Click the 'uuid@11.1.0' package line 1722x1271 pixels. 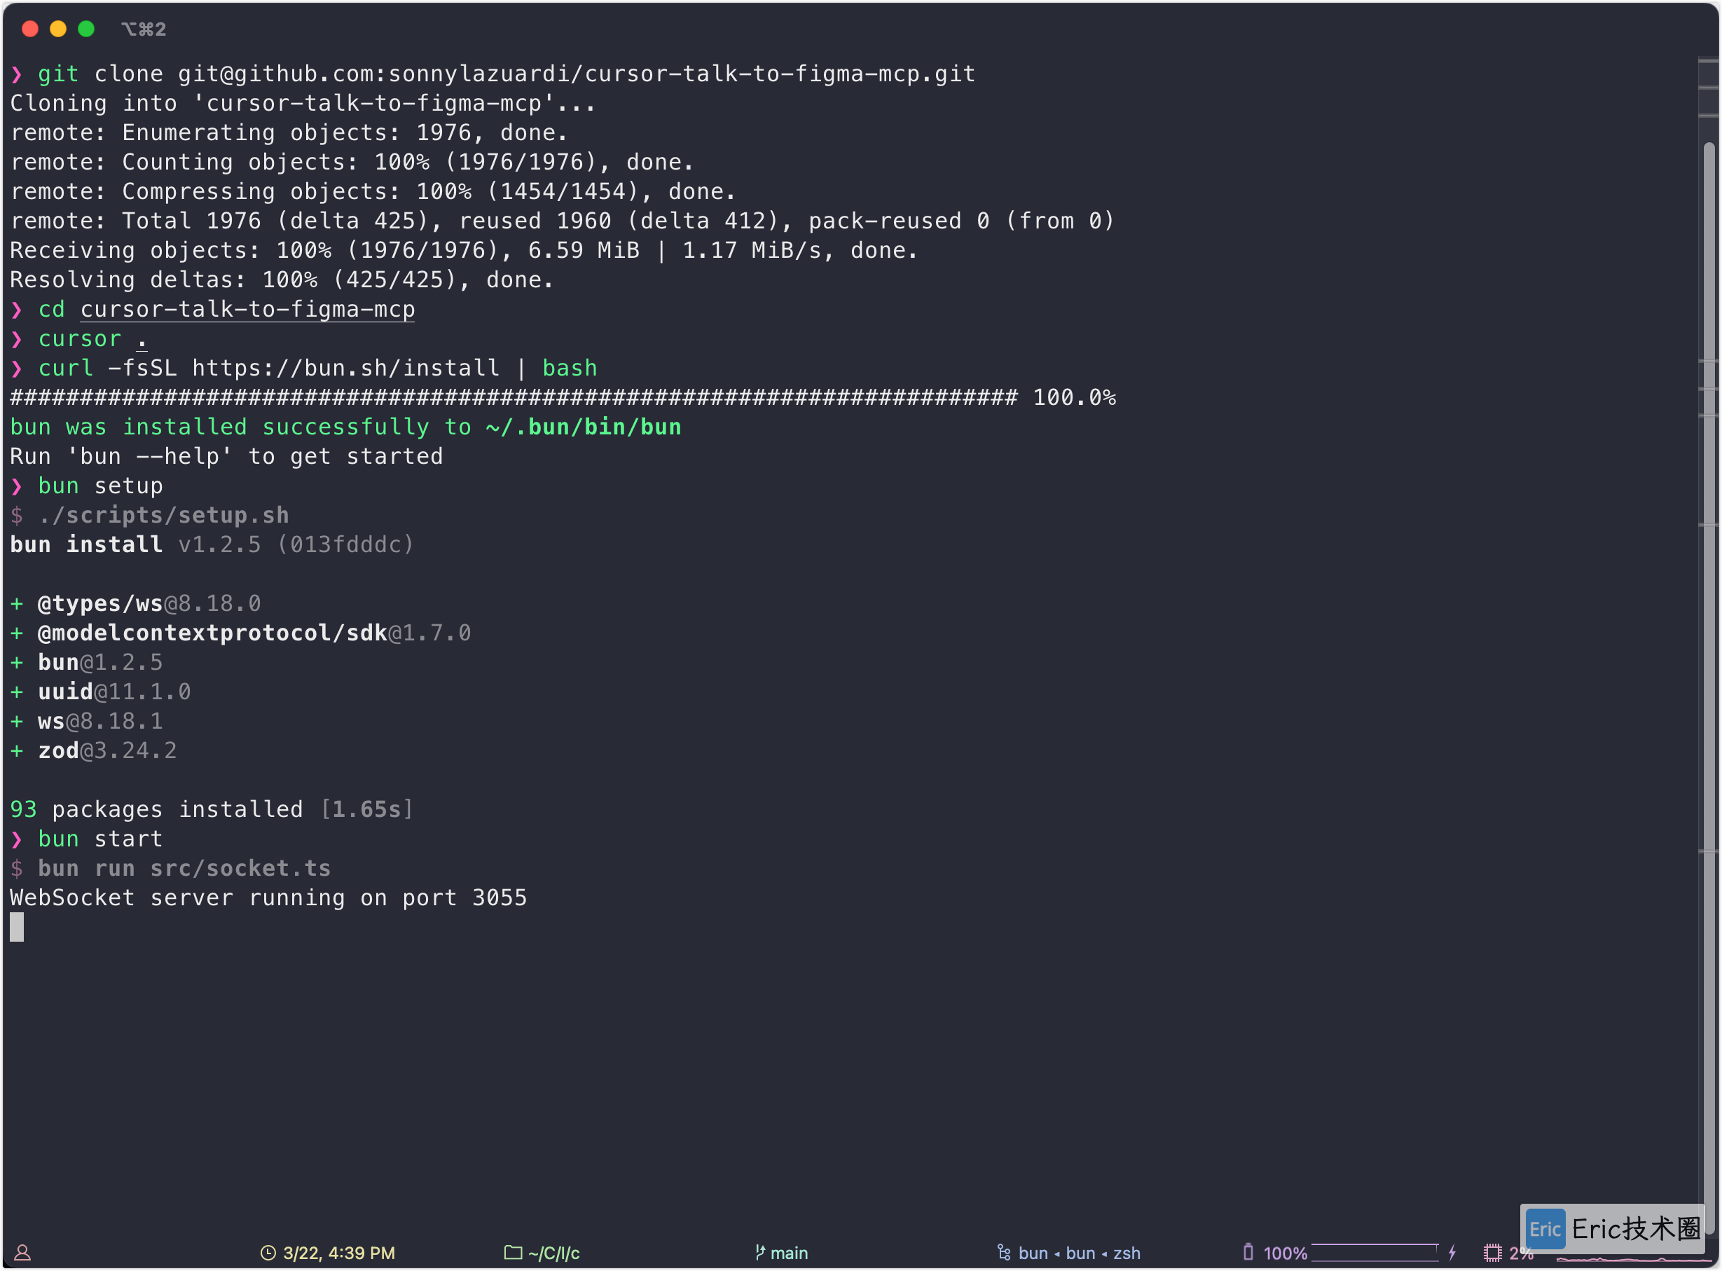(x=101, y=692)
